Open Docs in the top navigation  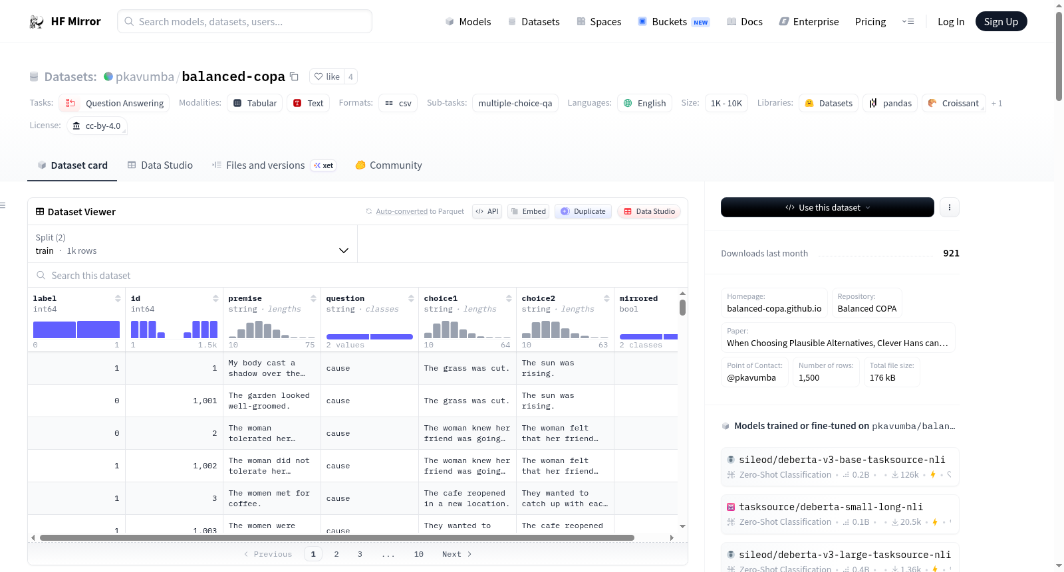point(744,22)
